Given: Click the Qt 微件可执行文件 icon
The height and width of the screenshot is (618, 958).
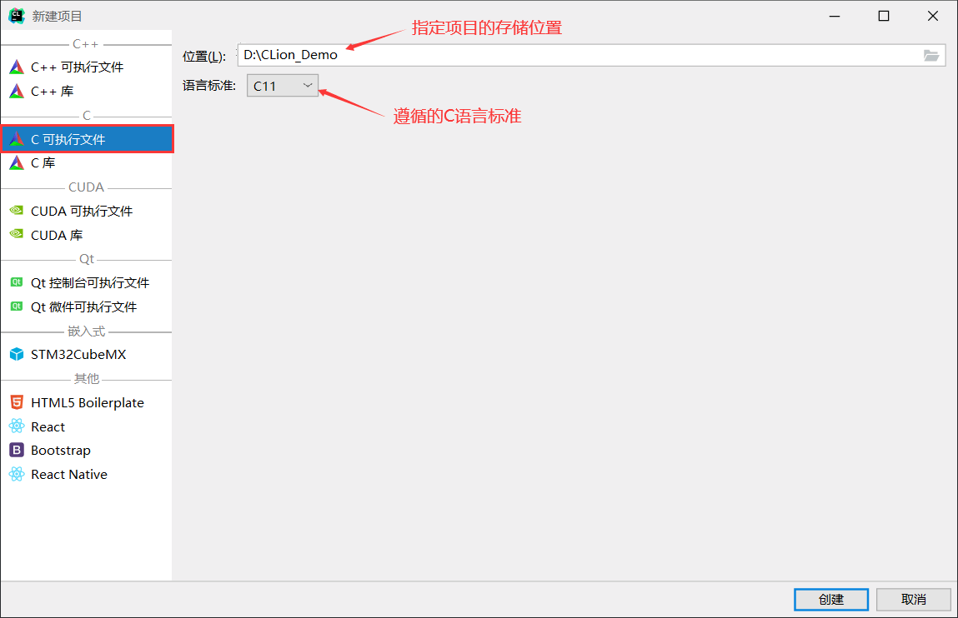Looking at the screenshot, I should (x=17, y=307).
